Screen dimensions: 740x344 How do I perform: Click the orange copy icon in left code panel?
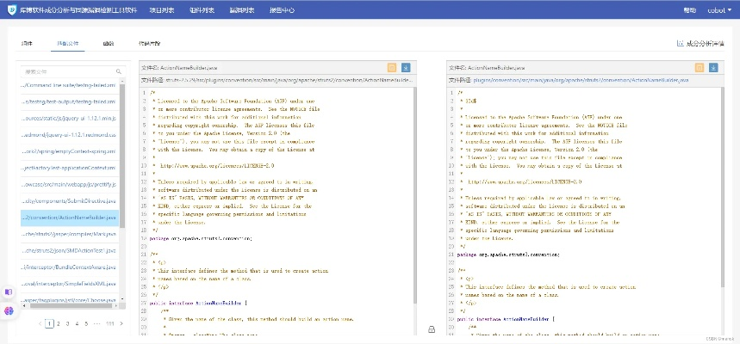392,68
